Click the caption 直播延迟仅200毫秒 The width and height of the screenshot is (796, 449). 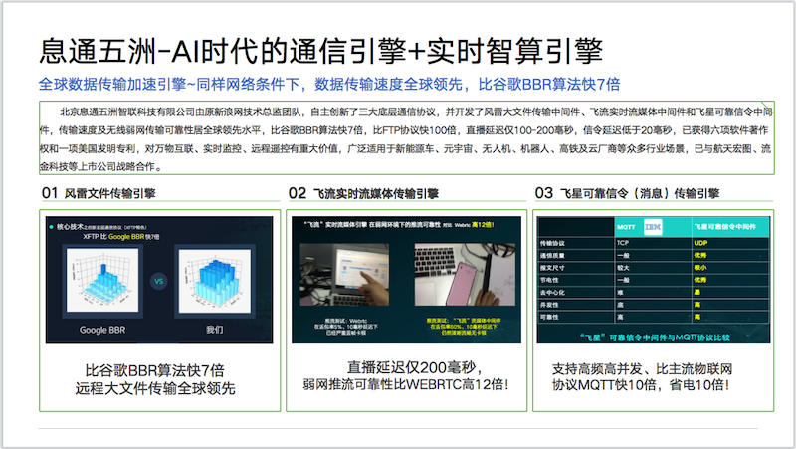tap(414, 367)
